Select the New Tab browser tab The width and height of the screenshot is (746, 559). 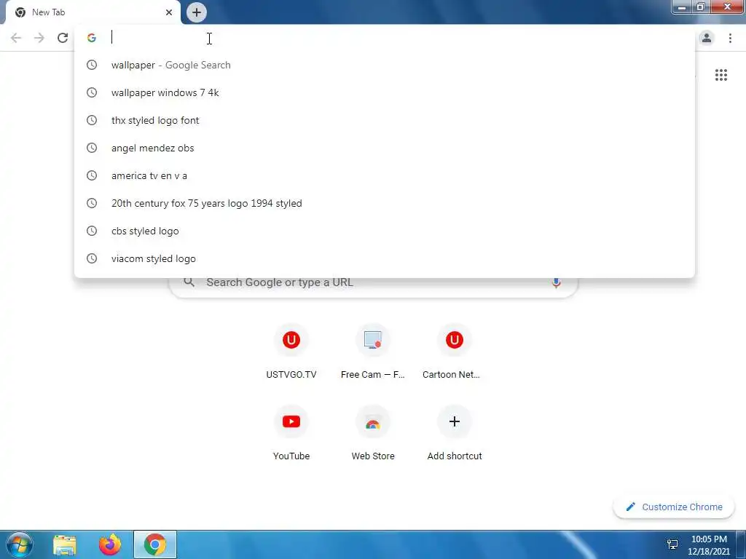click(x=93, y=12)
